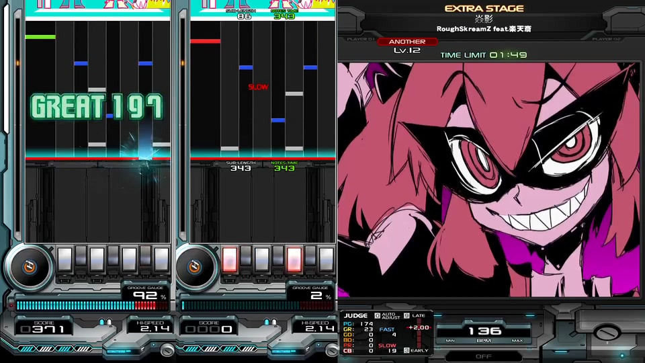Tap Player 1's rightmost white key

coord(161,259)
